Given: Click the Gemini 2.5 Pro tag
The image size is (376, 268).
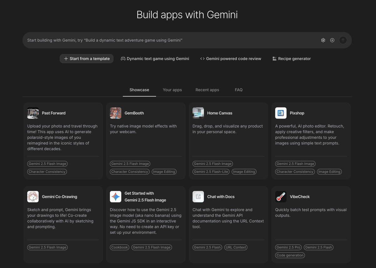Looking at the screenshot, I should [288, 247].
